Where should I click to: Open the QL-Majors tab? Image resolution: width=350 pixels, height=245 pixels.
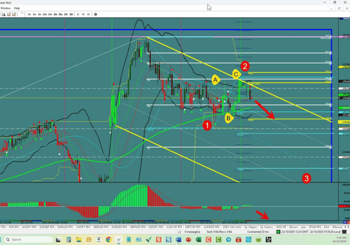click(250, 227)
